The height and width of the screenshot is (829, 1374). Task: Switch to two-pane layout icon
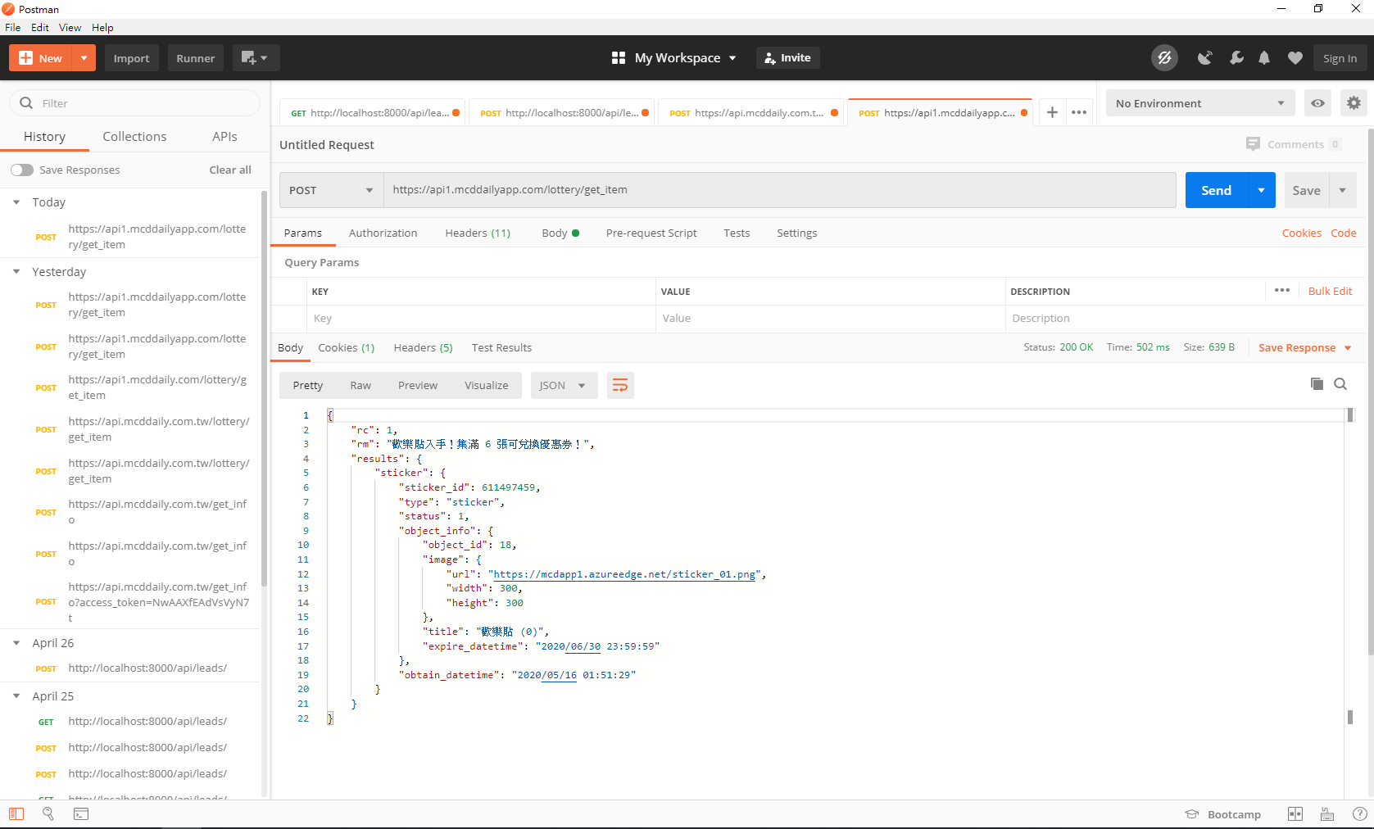[x=1295, y=813]
